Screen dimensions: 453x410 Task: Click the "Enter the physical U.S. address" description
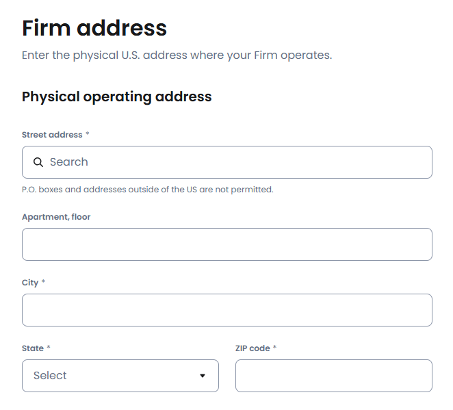click(x=177, y=55)
